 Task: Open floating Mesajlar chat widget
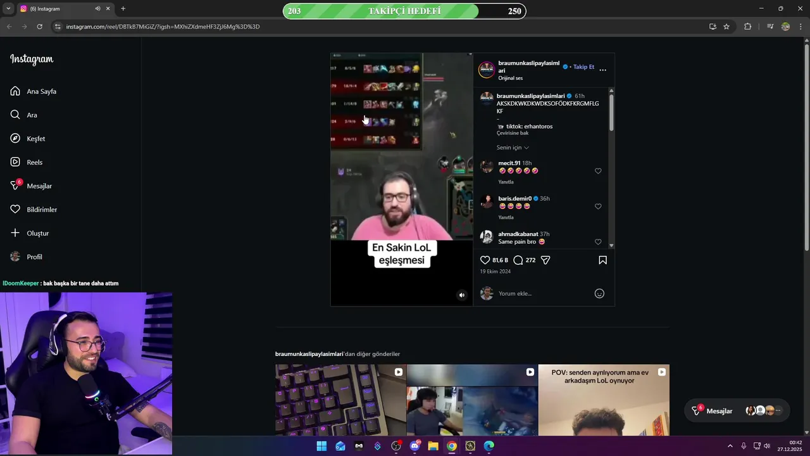737,411
